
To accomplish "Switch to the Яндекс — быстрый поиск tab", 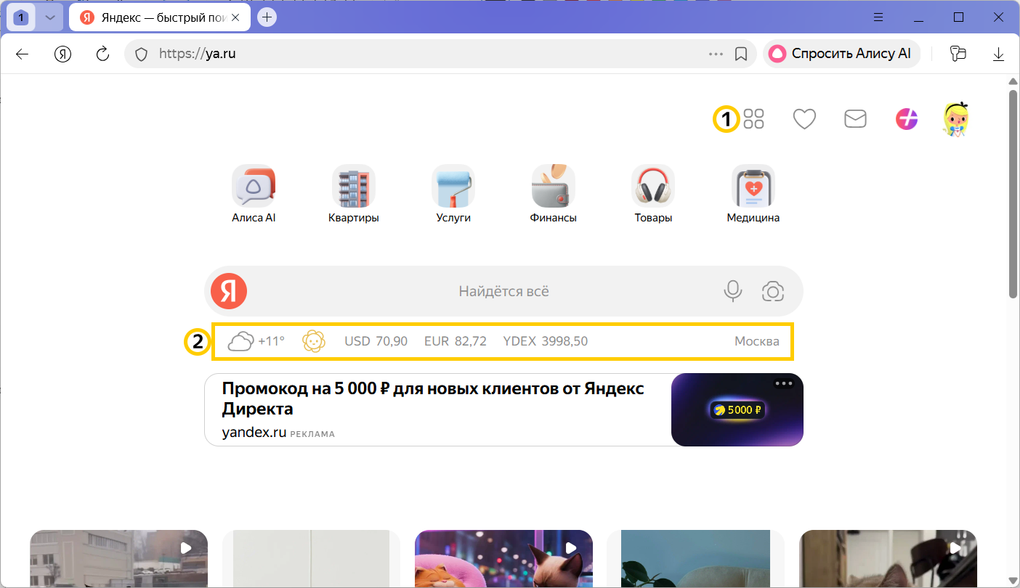I will point(160,17).
